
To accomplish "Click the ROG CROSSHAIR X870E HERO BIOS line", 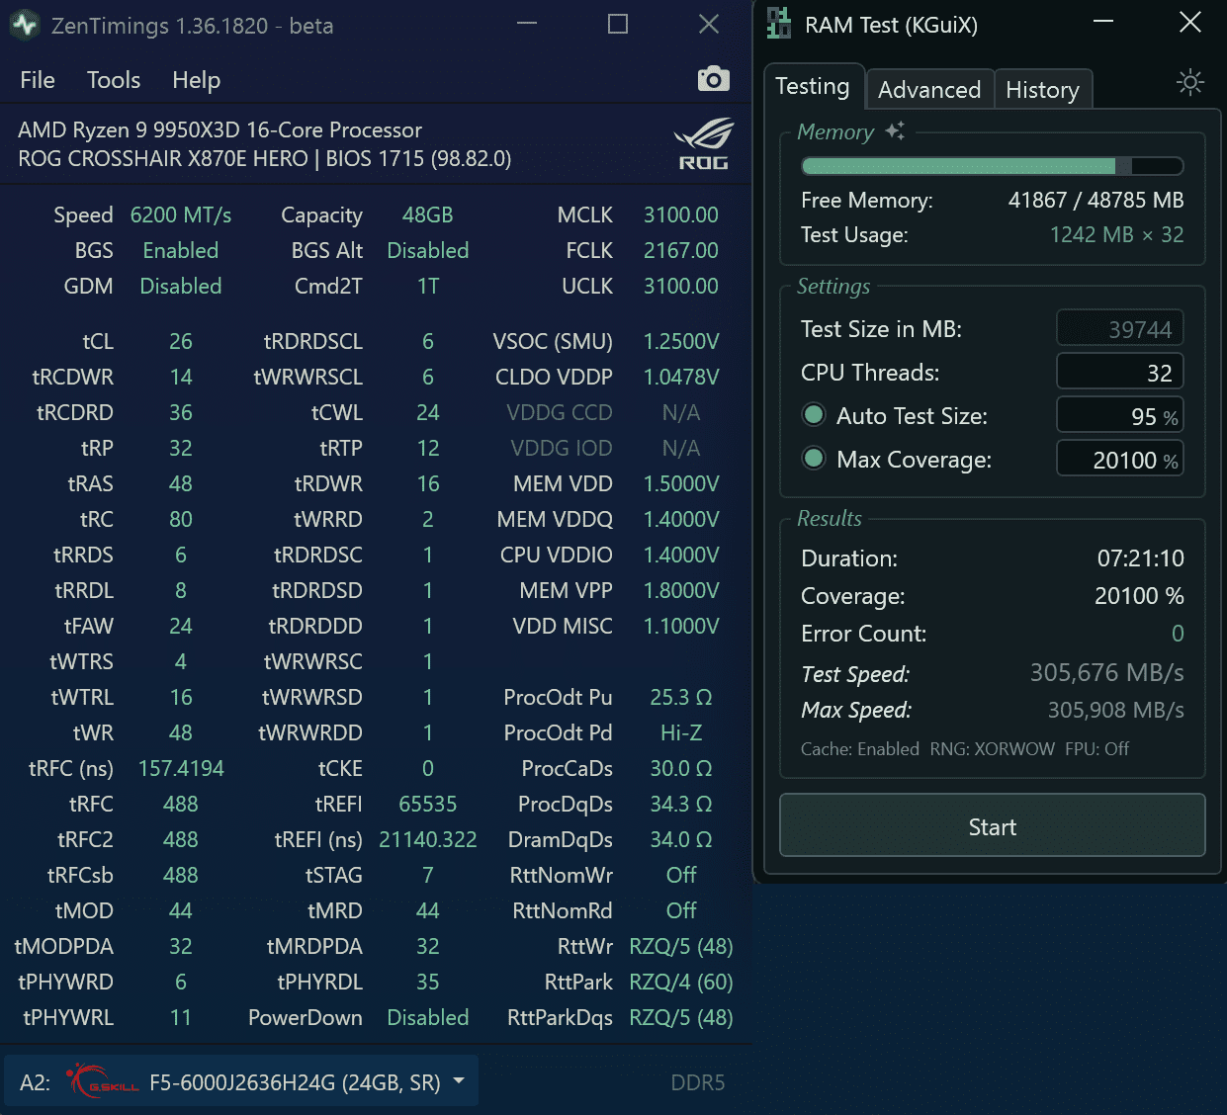I will click(x=264, y=158).
